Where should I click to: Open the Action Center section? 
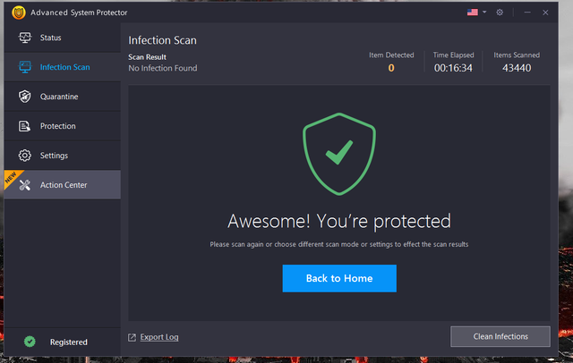pos(63,185)
